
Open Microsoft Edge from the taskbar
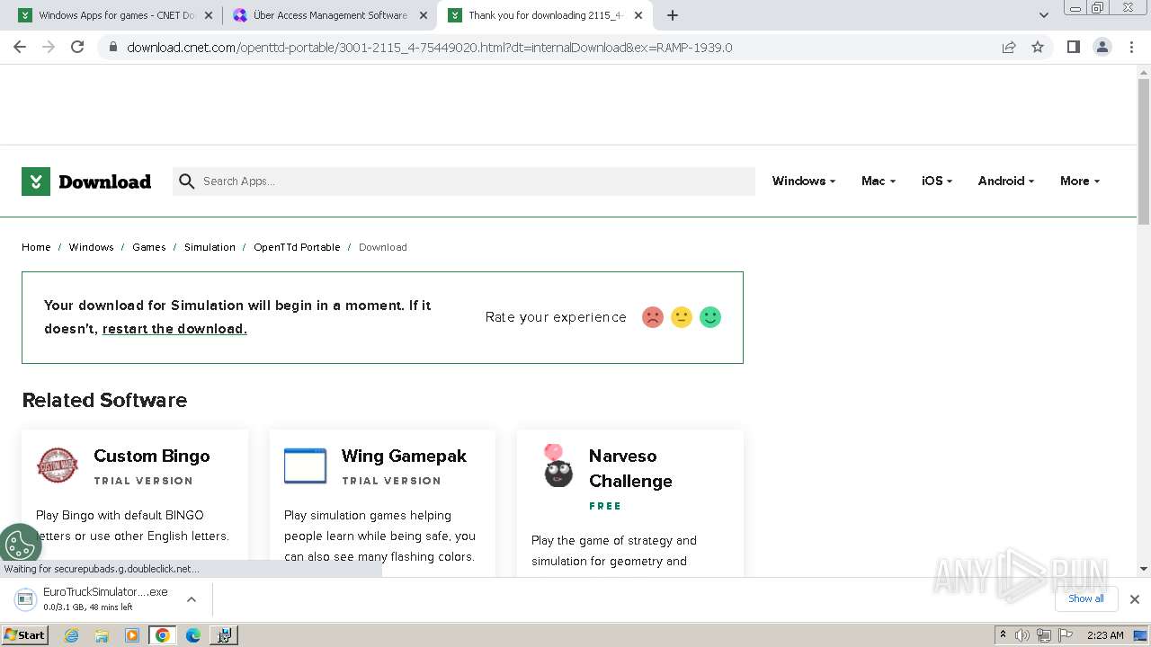(193, 635)
